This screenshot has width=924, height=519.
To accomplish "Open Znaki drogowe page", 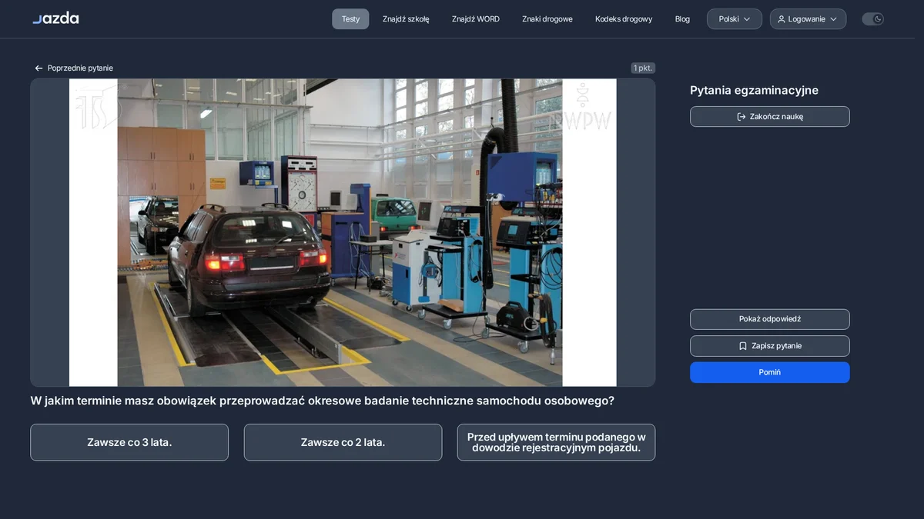I will click(x=547, y=19).
